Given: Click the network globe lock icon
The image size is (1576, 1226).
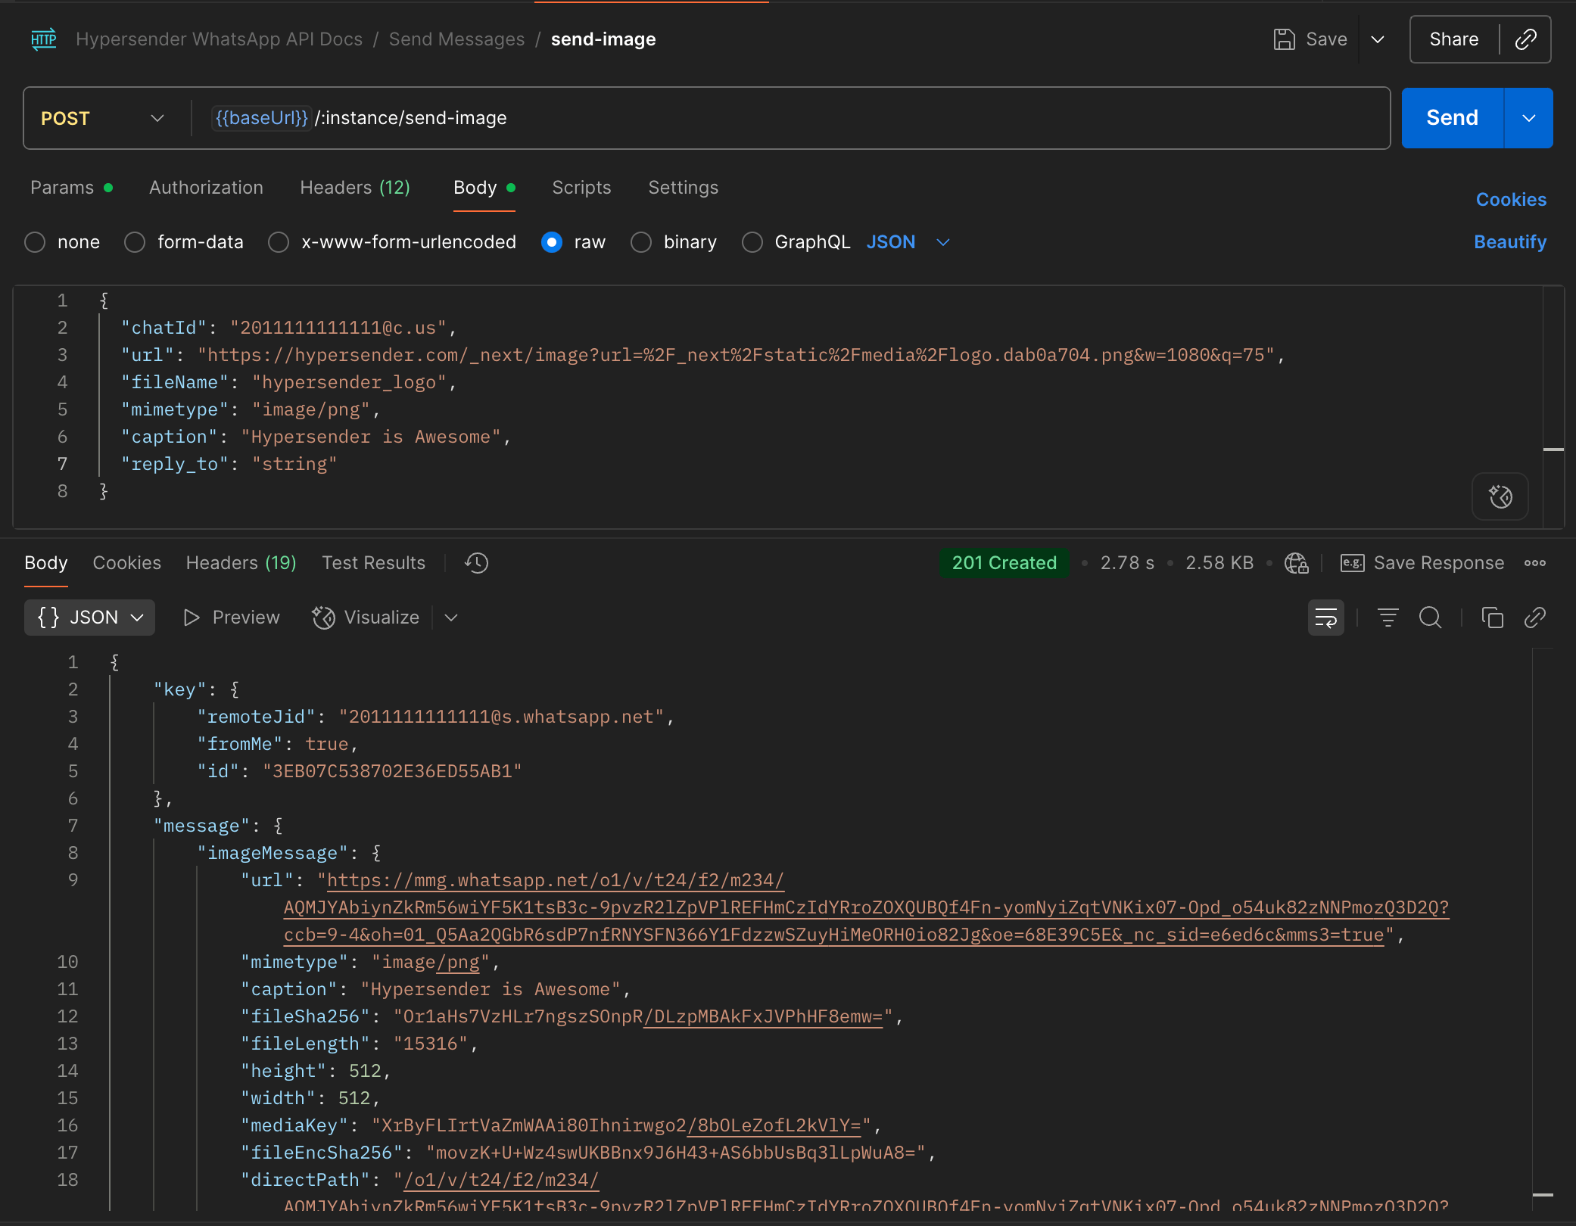Looking at the screenshot, I should 1296,563.
